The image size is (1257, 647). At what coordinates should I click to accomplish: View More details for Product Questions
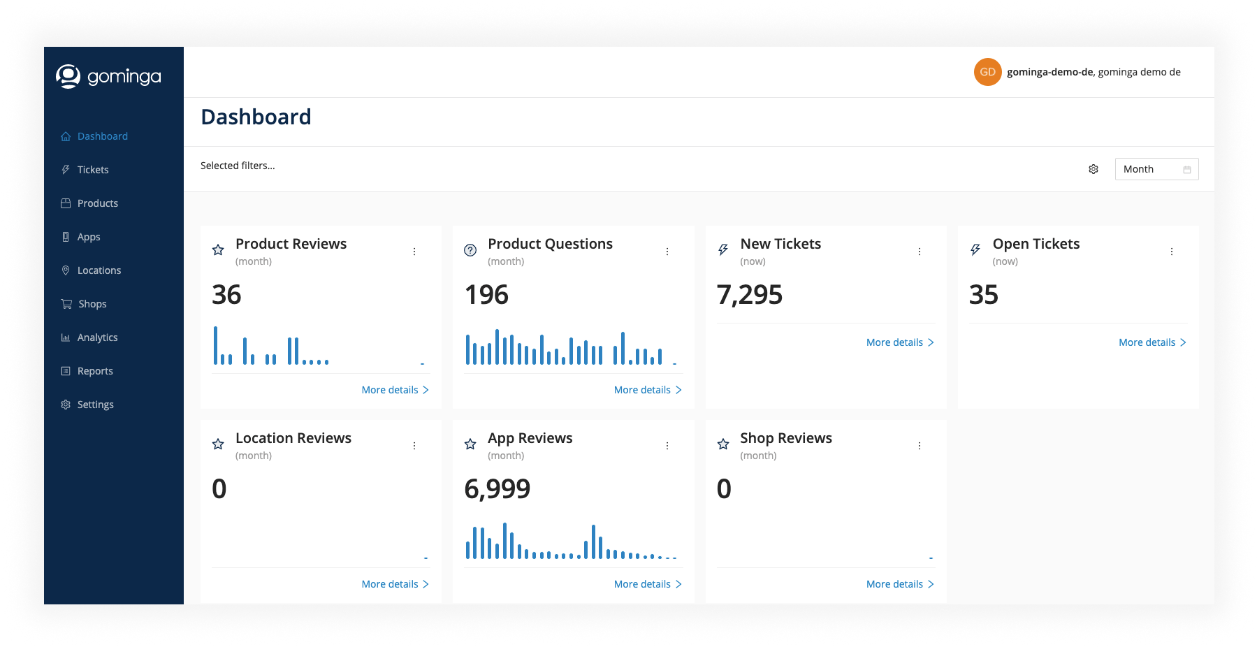click(x=647, y=390)
